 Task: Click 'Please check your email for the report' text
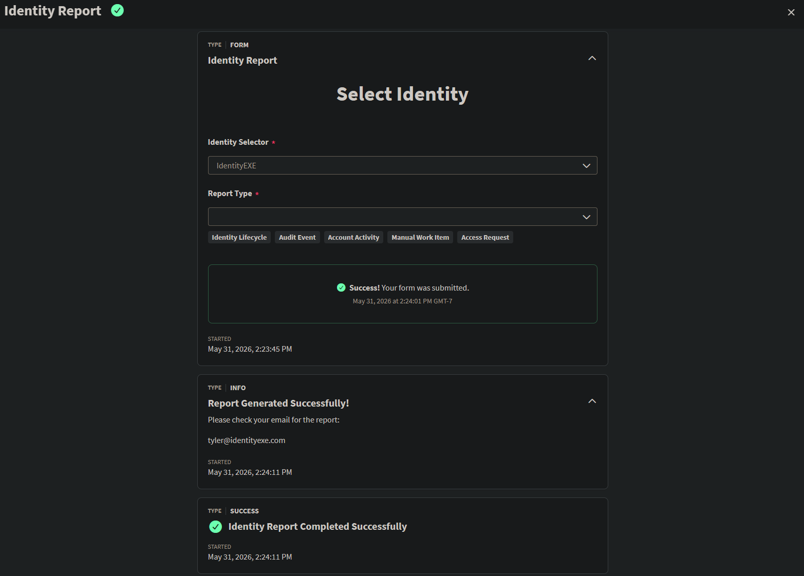(x=274, y=420)
